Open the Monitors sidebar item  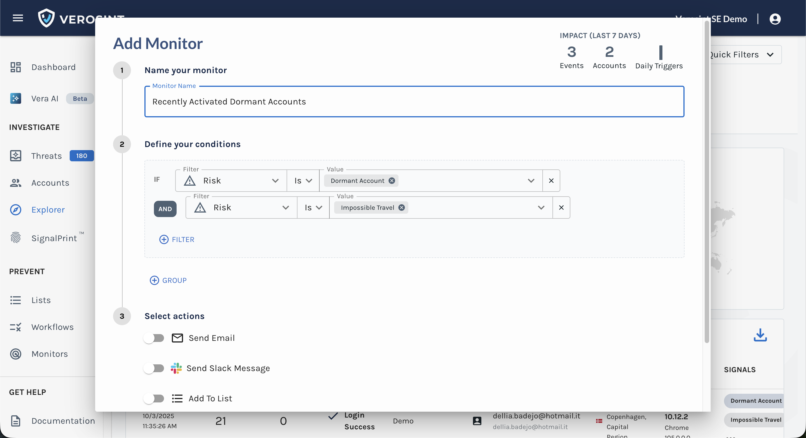50,354
